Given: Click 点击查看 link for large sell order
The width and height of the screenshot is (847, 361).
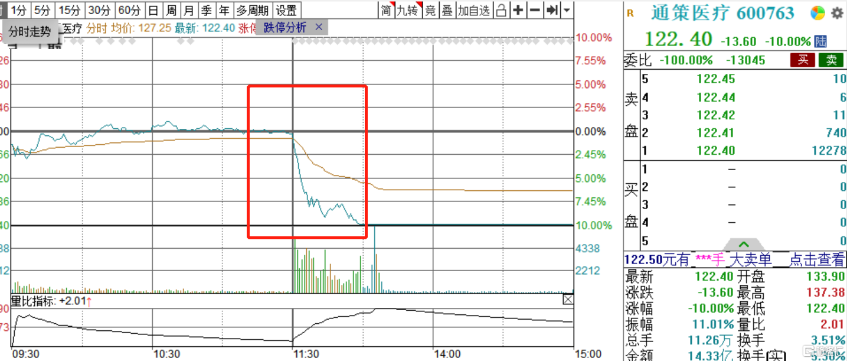Looking at the screenshot, I should click(817, 259).
